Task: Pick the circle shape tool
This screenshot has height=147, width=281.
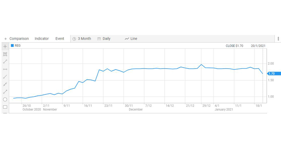Action: click(5, 99)
